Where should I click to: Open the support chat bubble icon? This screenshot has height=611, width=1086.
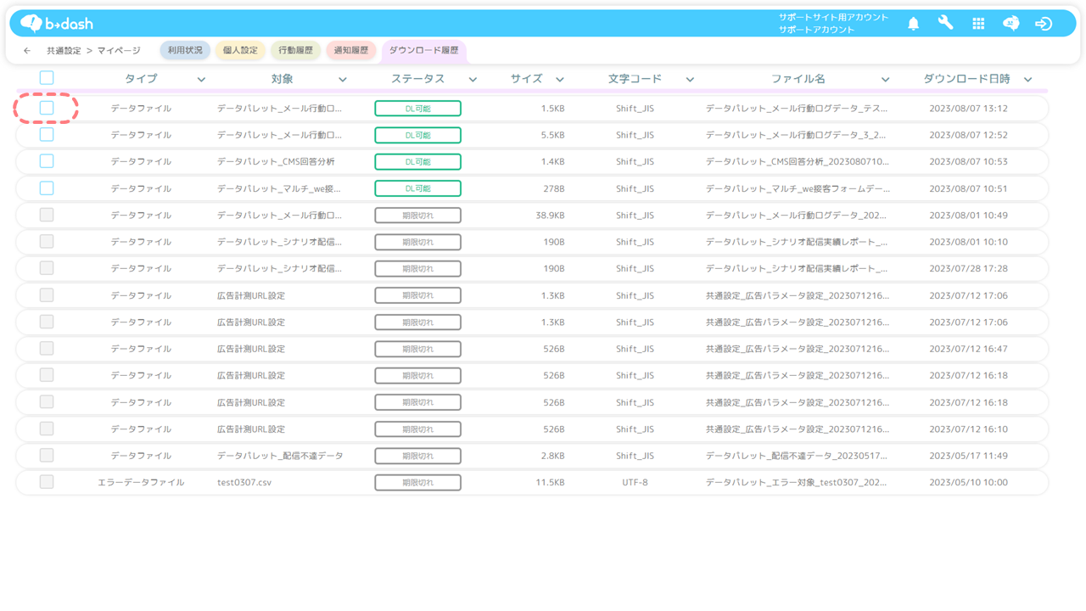(1010, 24)
